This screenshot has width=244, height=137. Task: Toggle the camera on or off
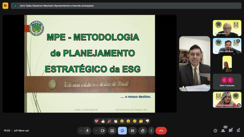(103, 131)
